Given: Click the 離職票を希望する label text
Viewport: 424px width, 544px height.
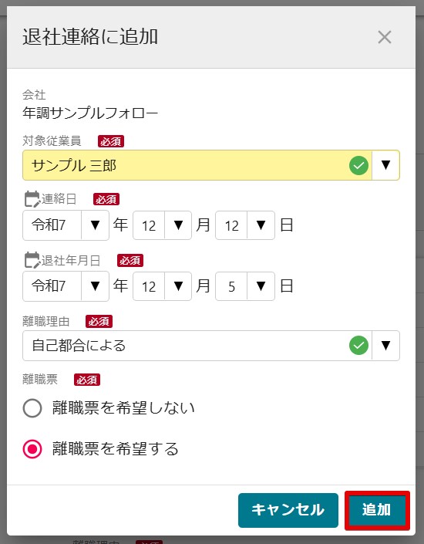Looking at the screenshot, I should coord(116,449).
